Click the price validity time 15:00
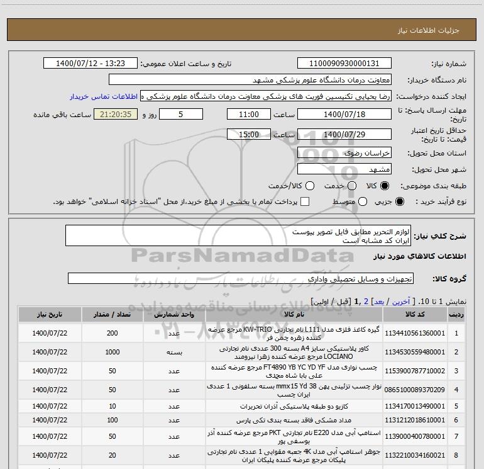Viewport: 484px width, 469px height. pos(249,134)
